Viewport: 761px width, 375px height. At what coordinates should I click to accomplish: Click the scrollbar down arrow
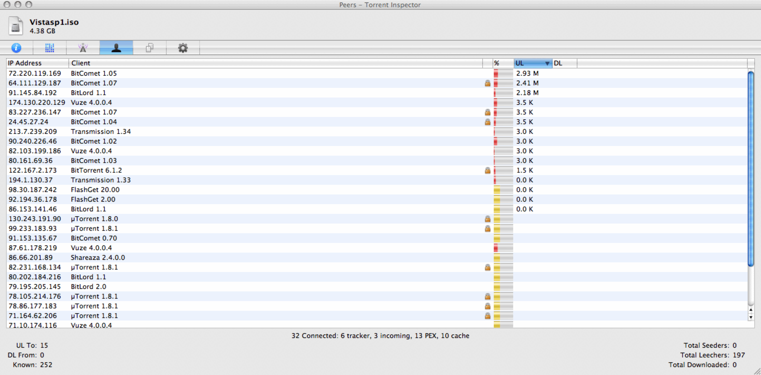751,317
